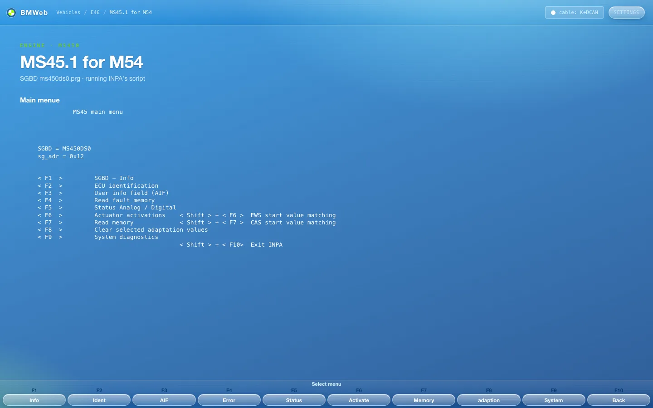This screenshot has height=408, width=653.
Task: Click 'CAS start value matching' text
Action: tap(293, 223)
